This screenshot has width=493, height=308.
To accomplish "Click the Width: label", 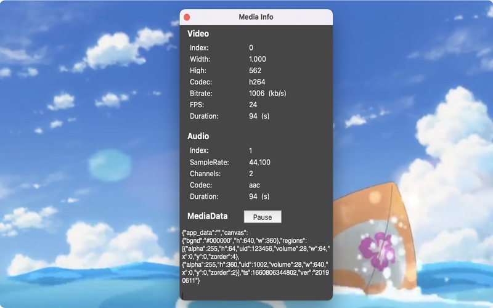I will [x=200, y=59].
